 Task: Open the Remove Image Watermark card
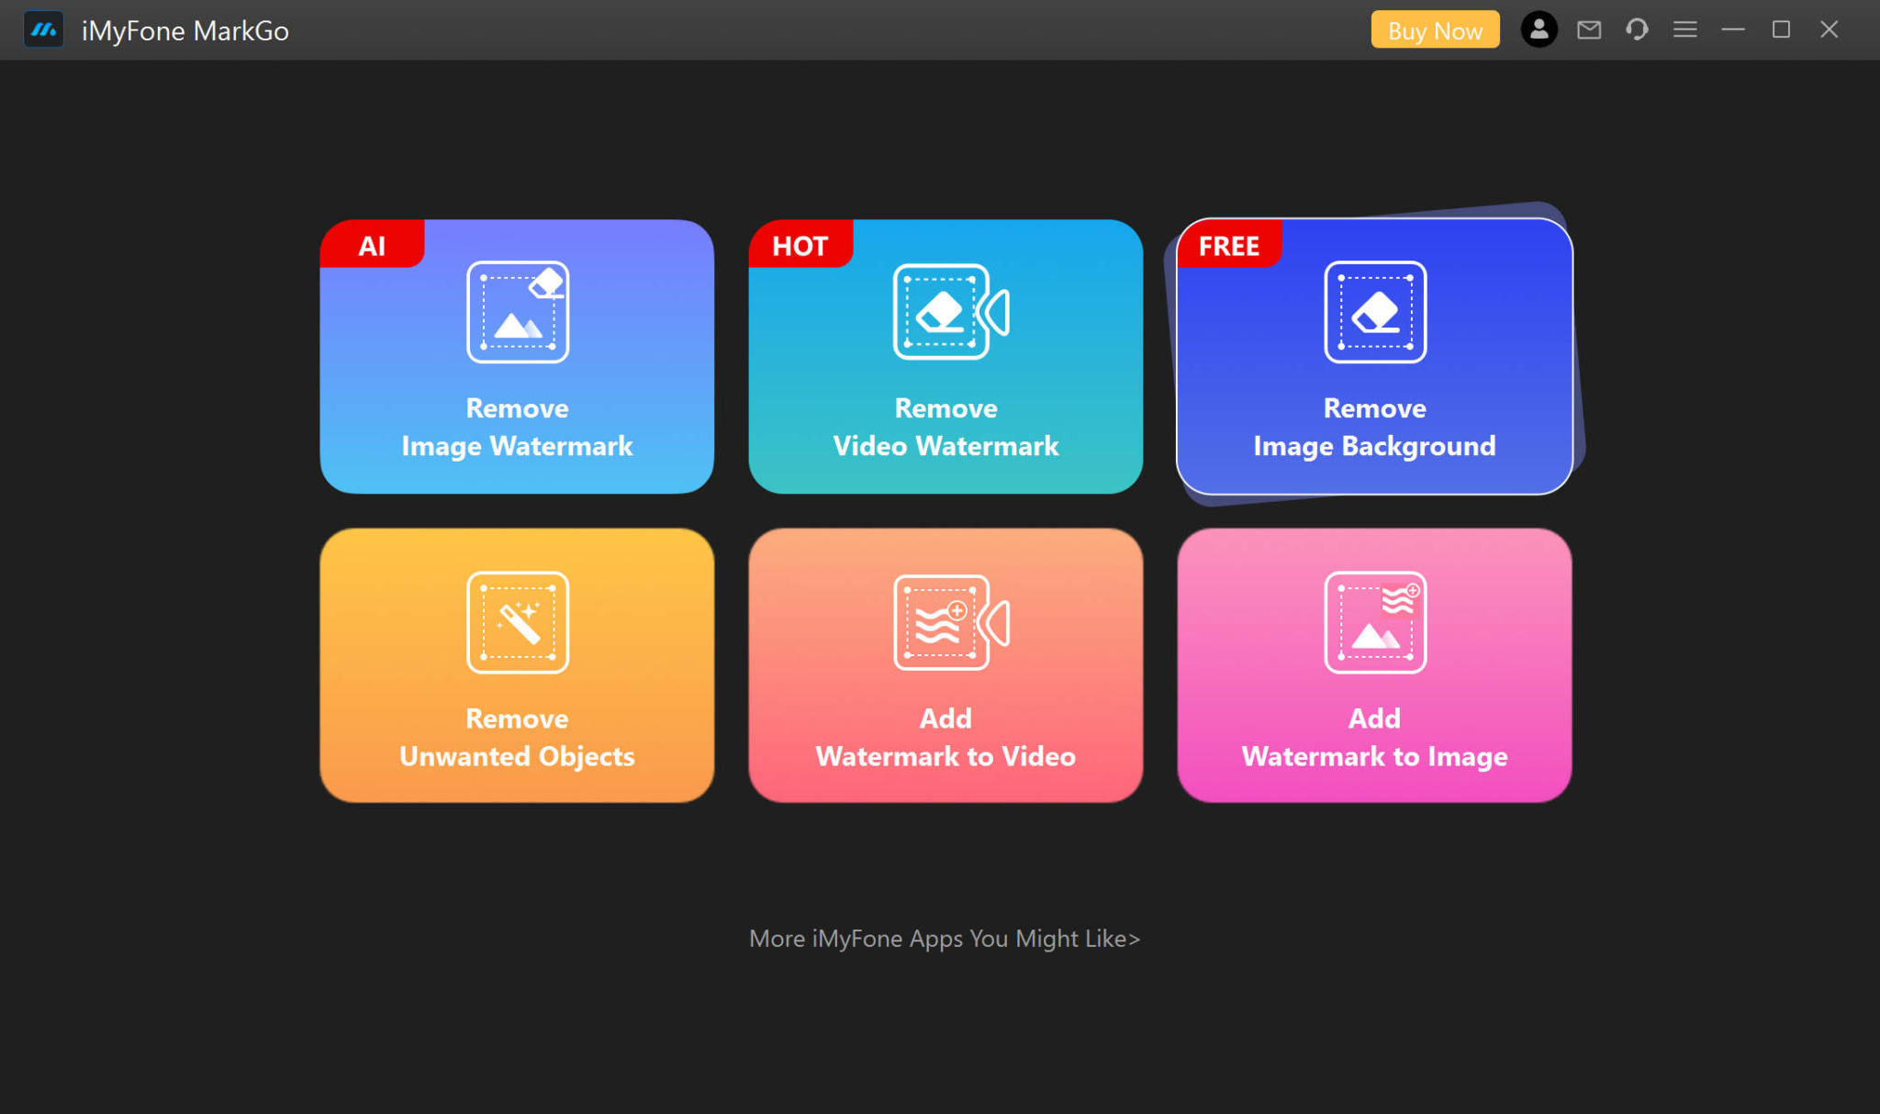[x=517, y=356]
